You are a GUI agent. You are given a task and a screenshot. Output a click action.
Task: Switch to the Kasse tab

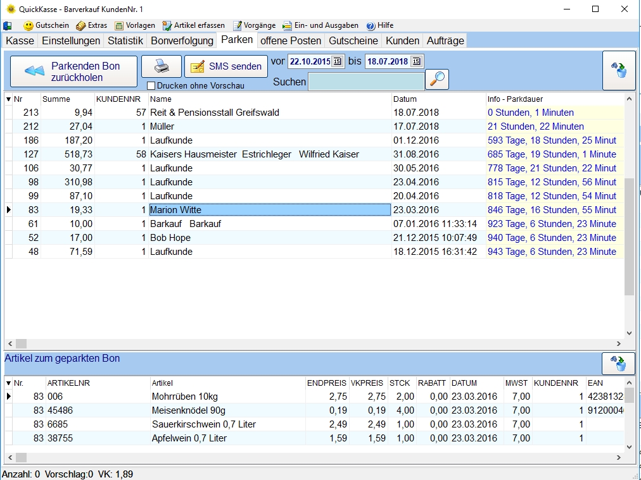click(20, 41)
